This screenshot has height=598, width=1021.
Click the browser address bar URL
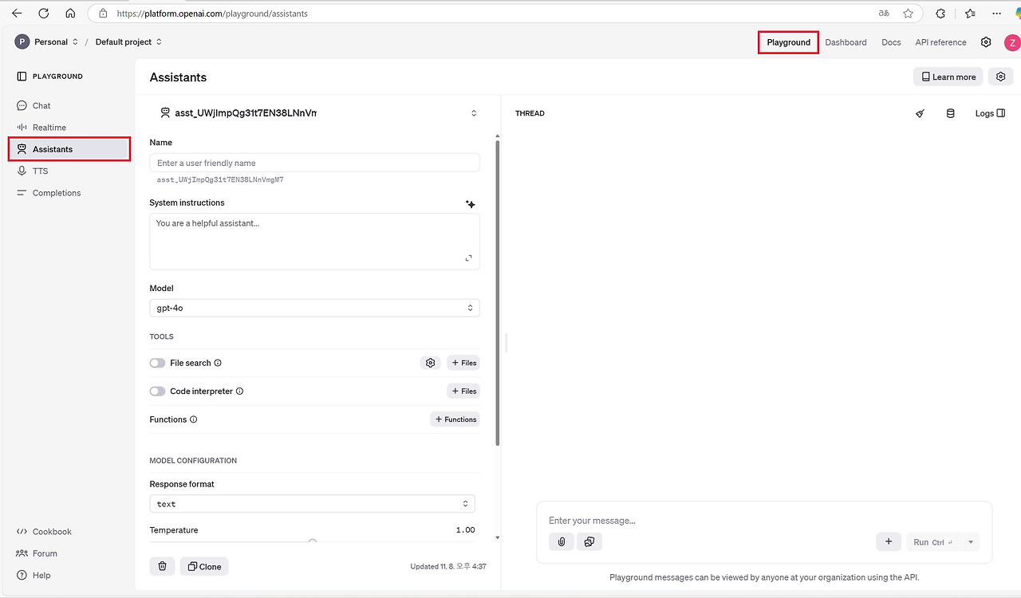[212, 14]
